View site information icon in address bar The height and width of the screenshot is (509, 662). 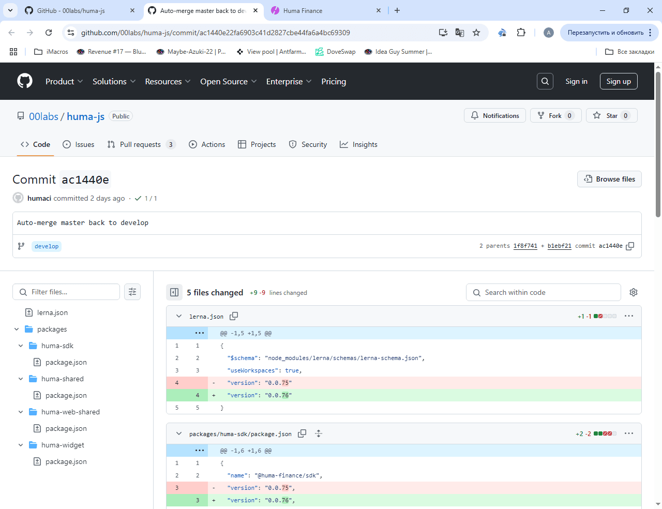[71, 33]
